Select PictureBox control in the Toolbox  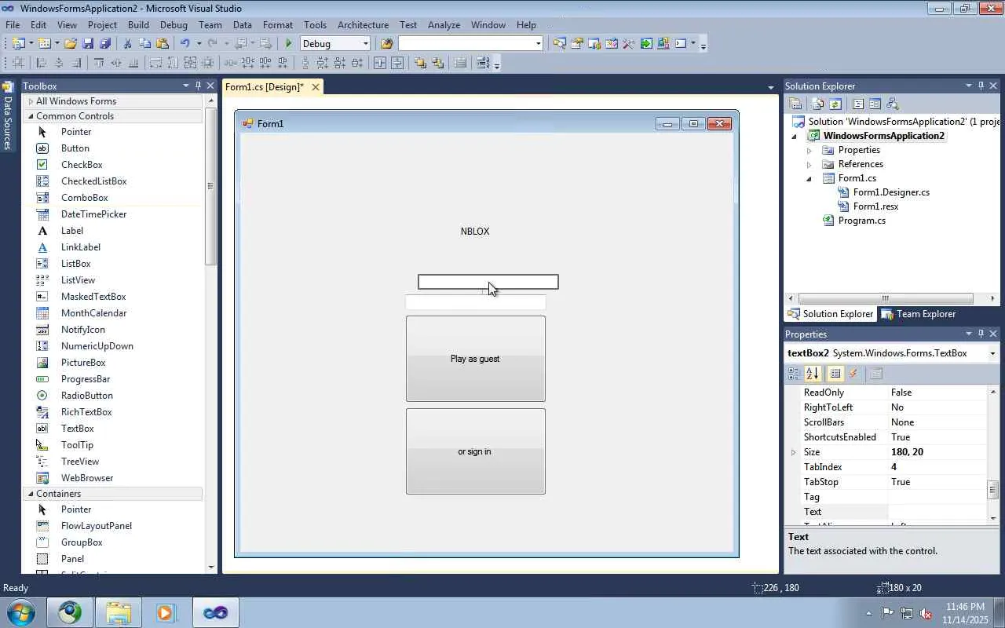83,363
